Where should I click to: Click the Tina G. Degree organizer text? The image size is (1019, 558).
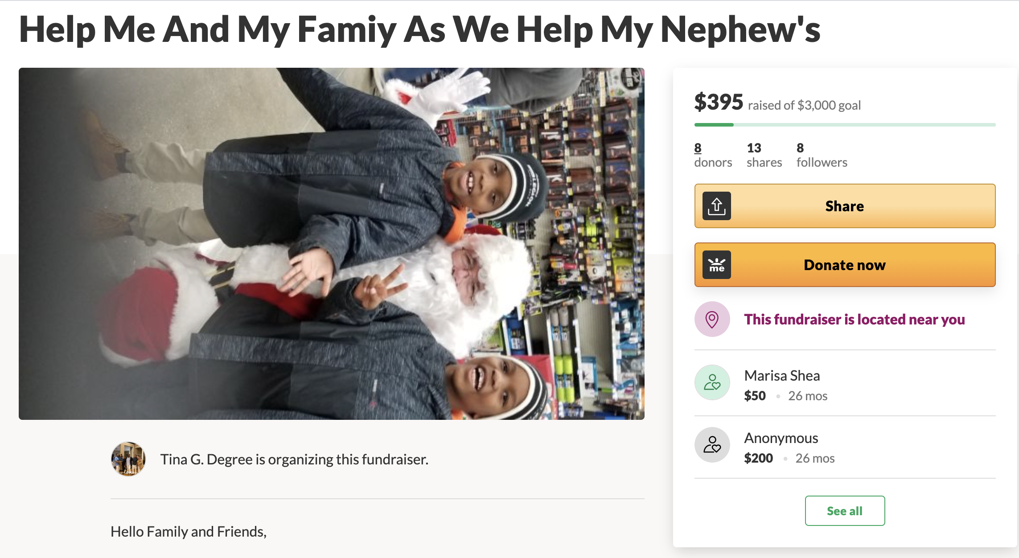point(294,460)
